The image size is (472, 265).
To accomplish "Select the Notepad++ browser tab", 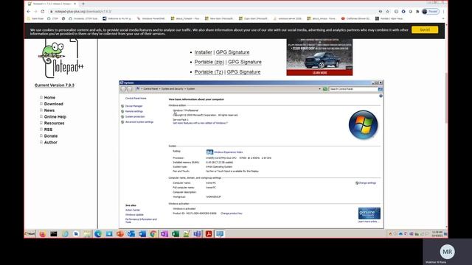I will (x=52, y=4).
